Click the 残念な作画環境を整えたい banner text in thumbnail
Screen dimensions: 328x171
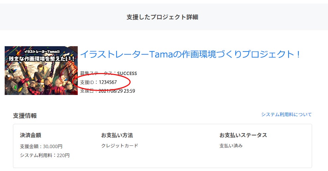[41, 58]
